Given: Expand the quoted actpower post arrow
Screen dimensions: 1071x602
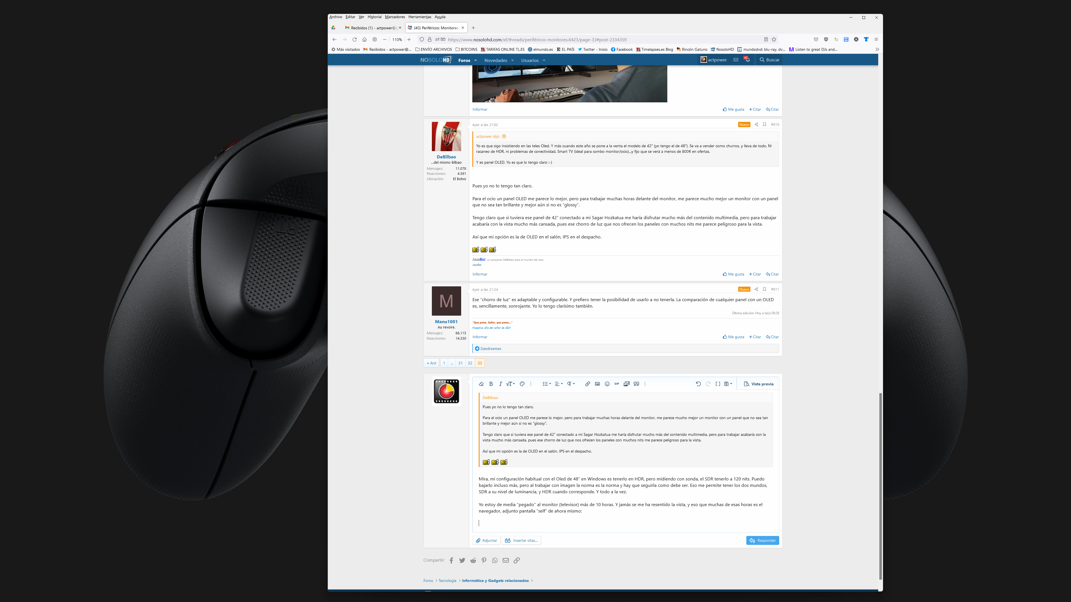Looking at the screenshot, I should pyautogui.click(x=504, y=136).
